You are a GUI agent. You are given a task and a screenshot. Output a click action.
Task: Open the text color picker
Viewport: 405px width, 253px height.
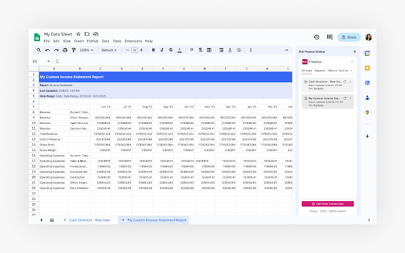point(180,50)
